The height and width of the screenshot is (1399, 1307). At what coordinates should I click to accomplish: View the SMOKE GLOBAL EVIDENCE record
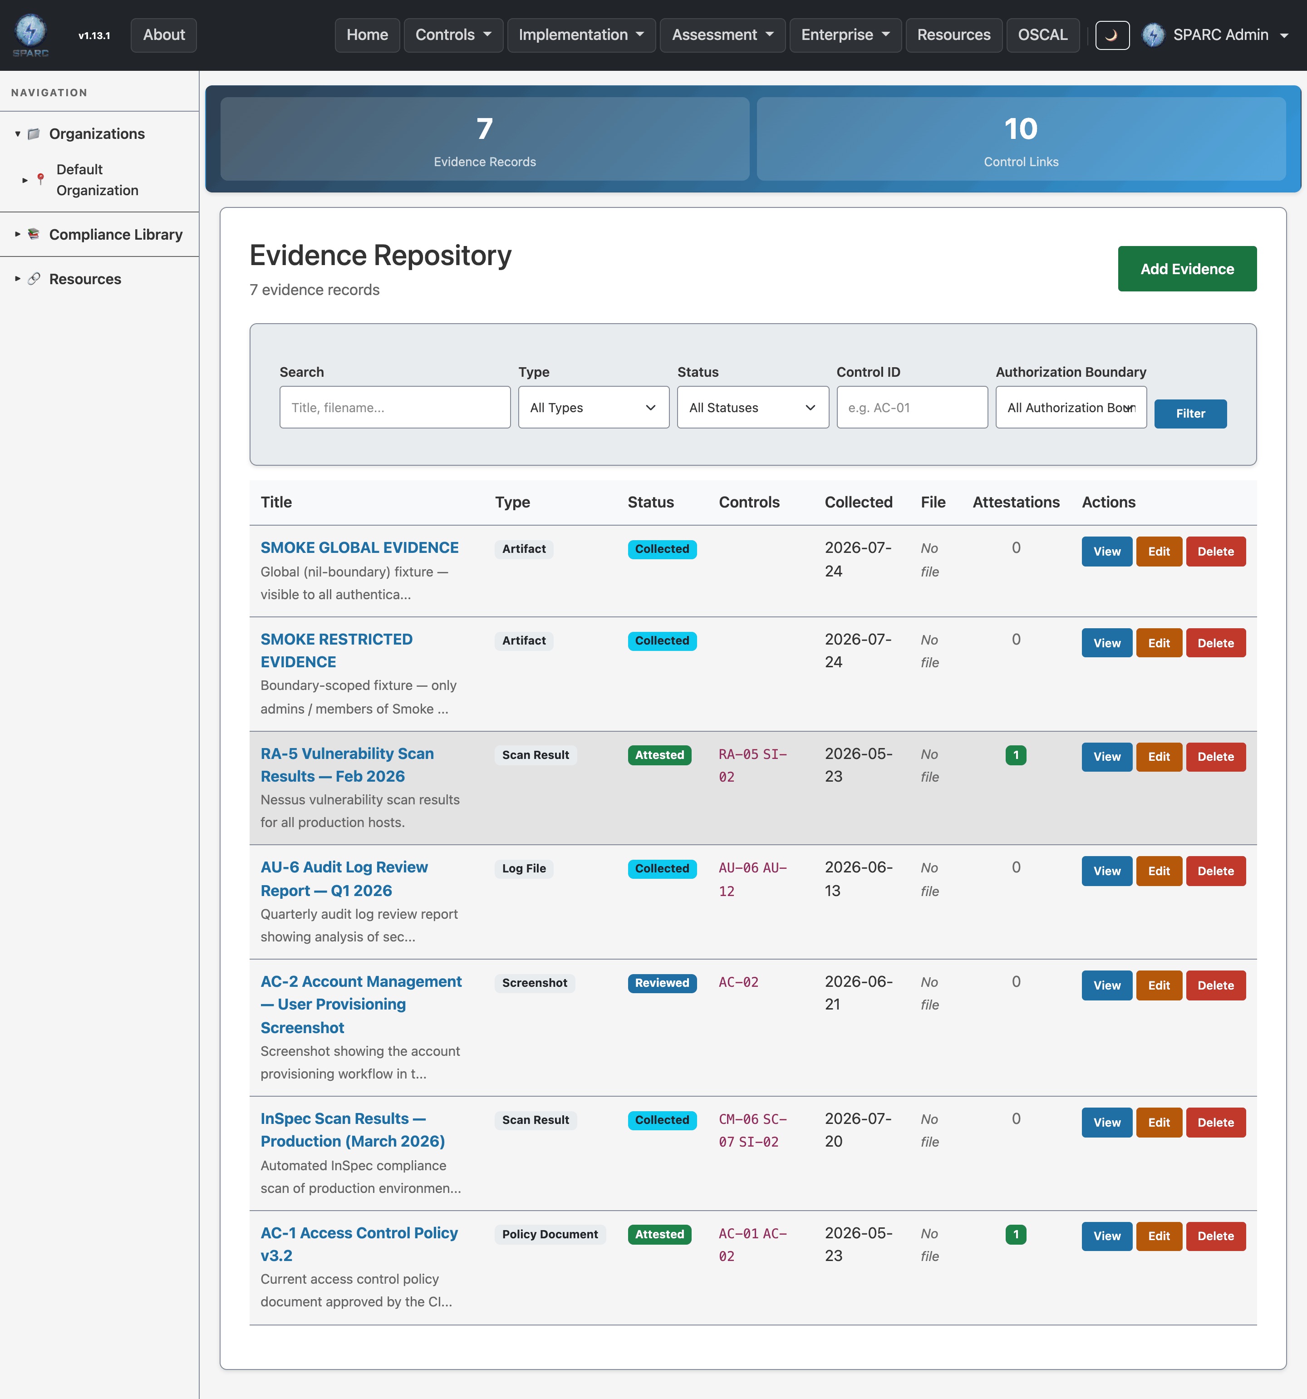1106,552
